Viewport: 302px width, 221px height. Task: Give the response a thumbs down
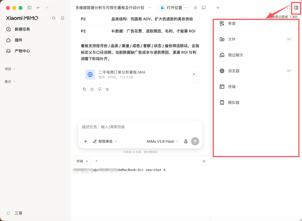coord(100,89)
